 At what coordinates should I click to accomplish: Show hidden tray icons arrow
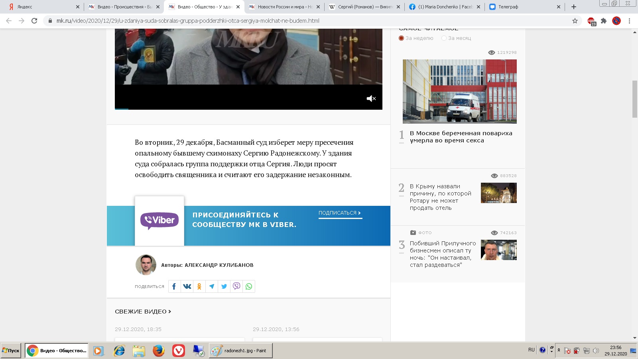pos(559,350)
